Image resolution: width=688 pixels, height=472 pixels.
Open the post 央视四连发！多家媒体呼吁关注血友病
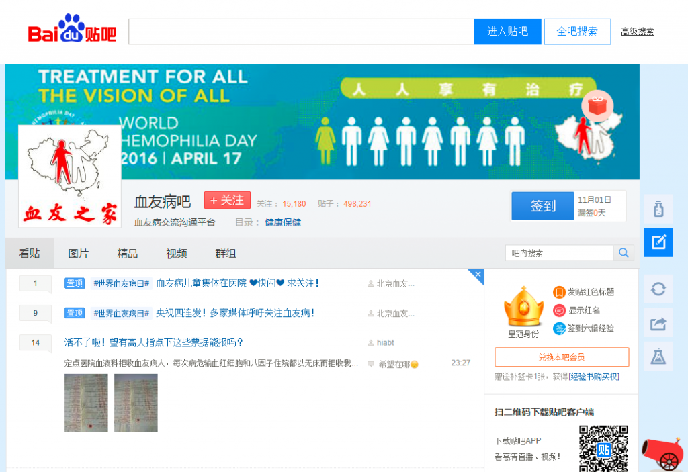(235, 313)
